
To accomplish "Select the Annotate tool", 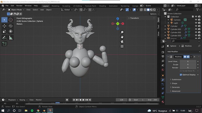I will click(4, 38).
